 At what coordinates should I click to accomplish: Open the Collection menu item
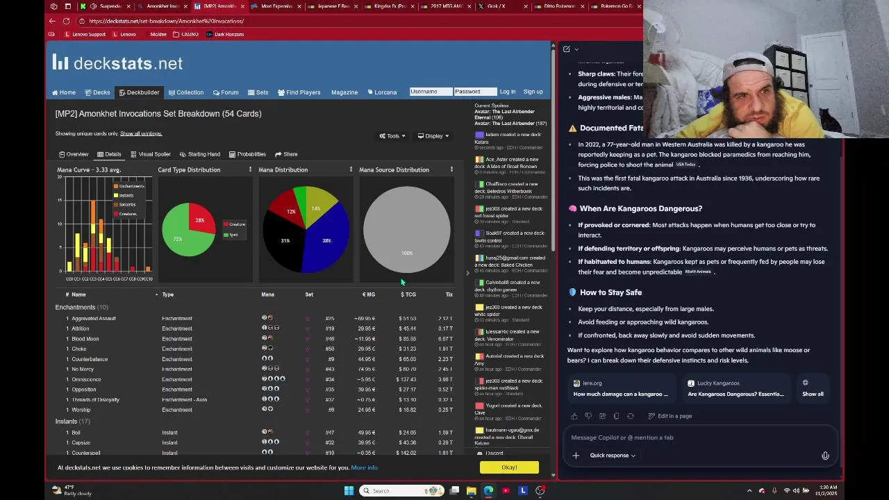coord(185,92)
